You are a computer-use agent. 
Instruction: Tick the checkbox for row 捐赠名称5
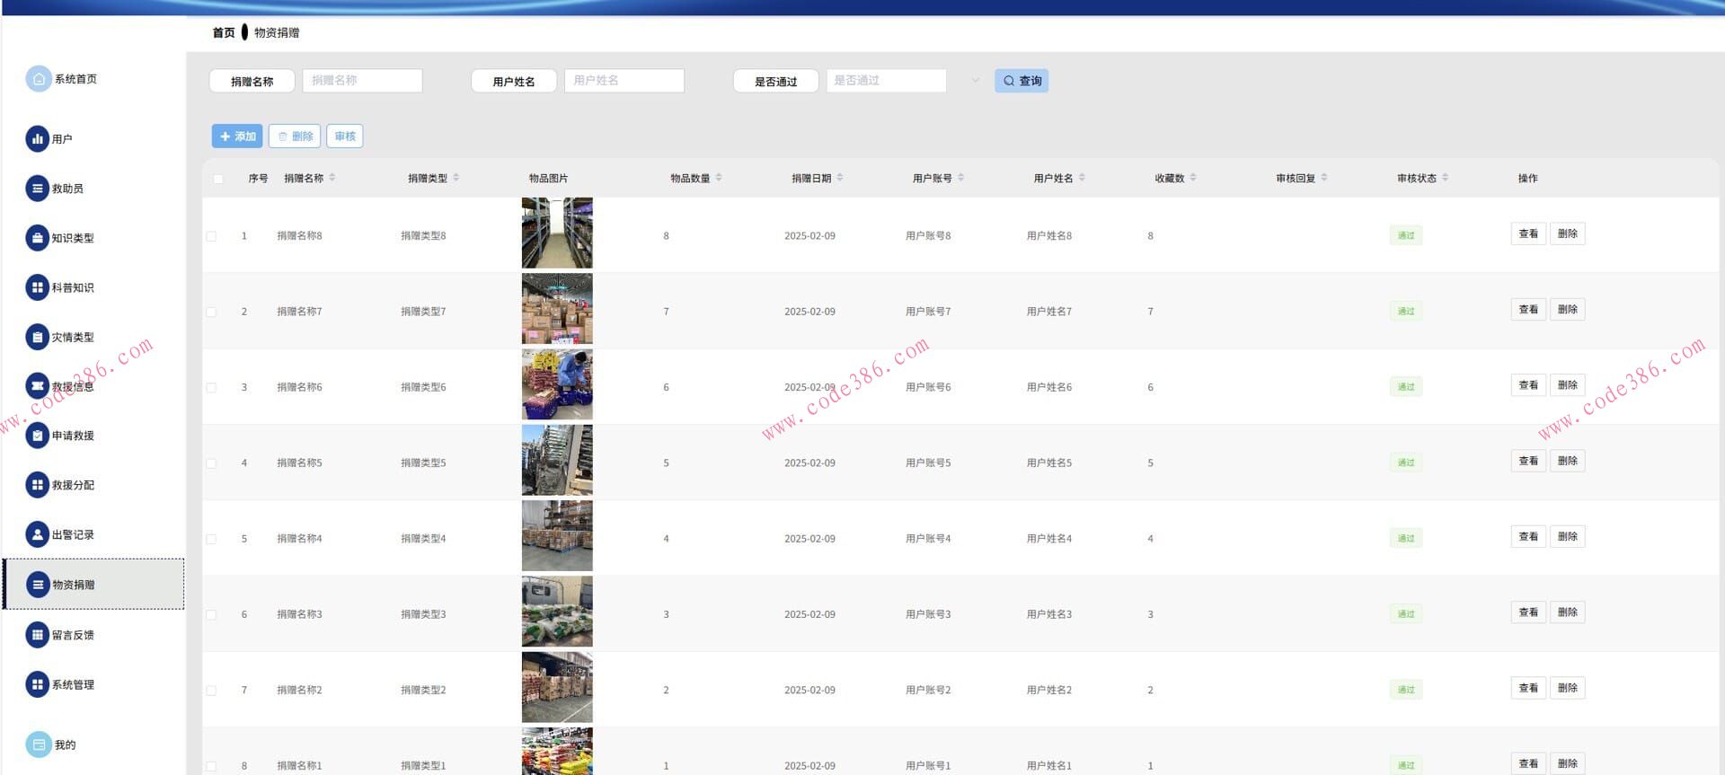211,463
